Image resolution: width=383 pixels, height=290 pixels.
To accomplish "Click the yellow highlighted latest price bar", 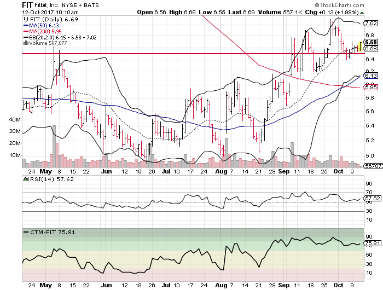I will 360,47.
